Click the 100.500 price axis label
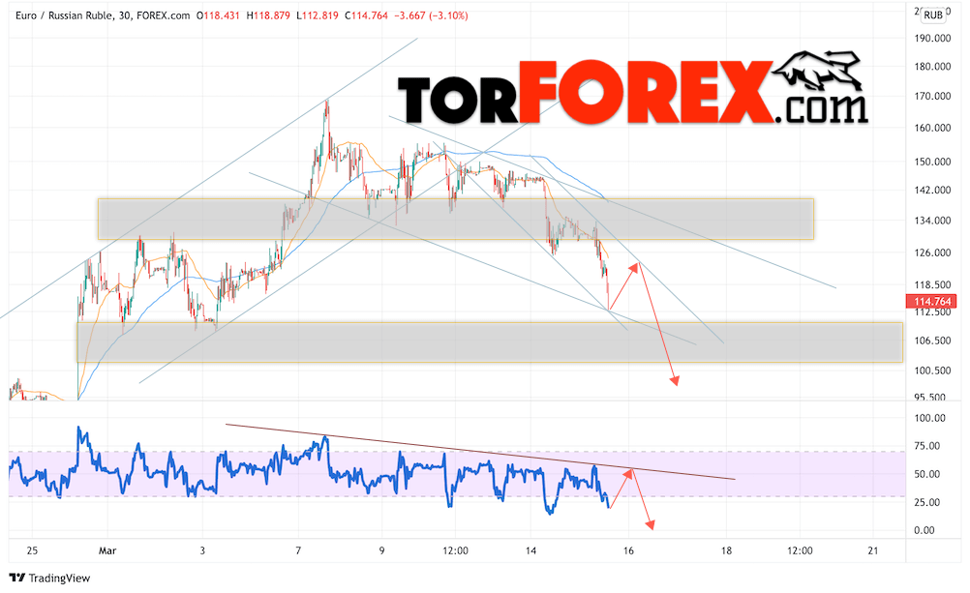Viewport: 970px width, 593px height. (x=932, y=371)
